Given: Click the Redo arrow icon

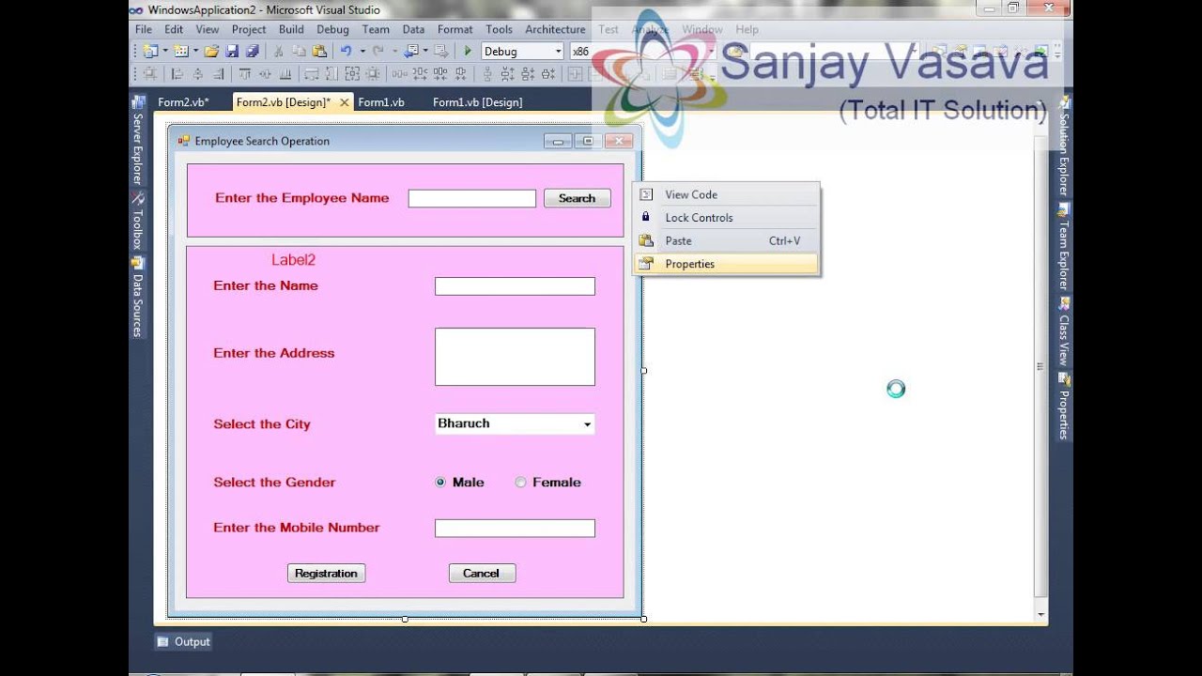Looking at the screenshot, I should (x=378, y=52).
